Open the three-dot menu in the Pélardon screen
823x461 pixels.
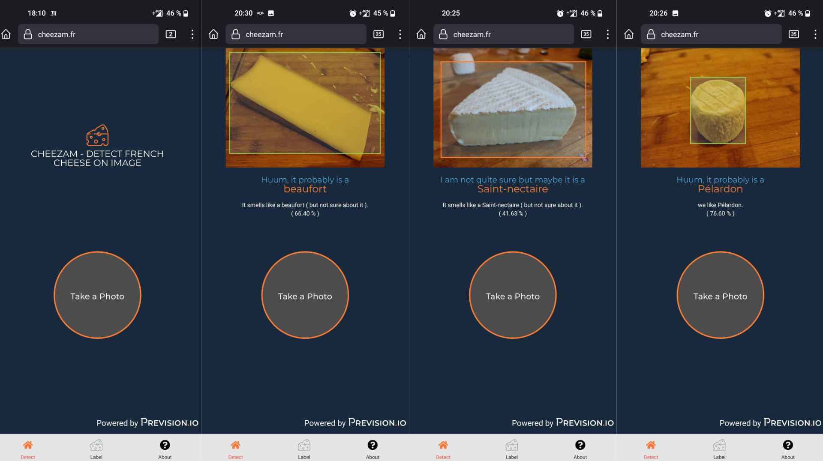[815, 34]
